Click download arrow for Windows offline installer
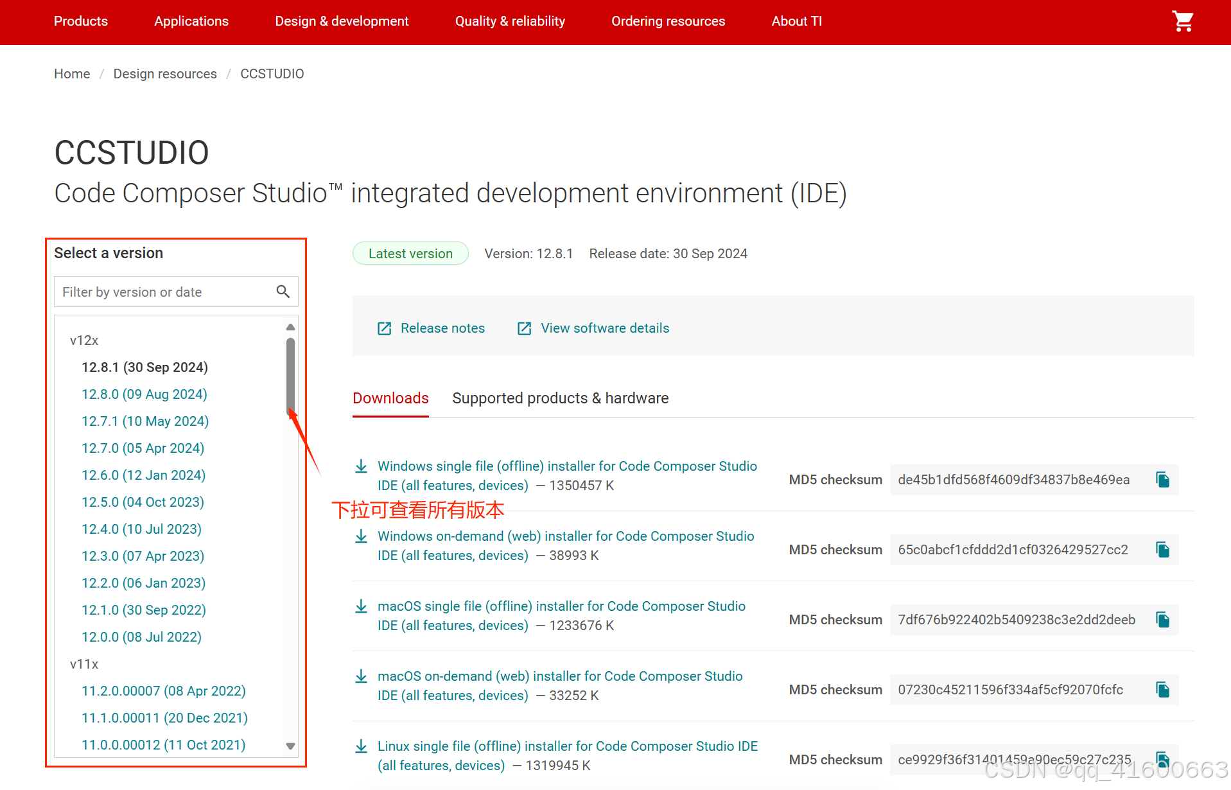The width and height of the screenshot is (1231, 790). click(x=362, y=466)
